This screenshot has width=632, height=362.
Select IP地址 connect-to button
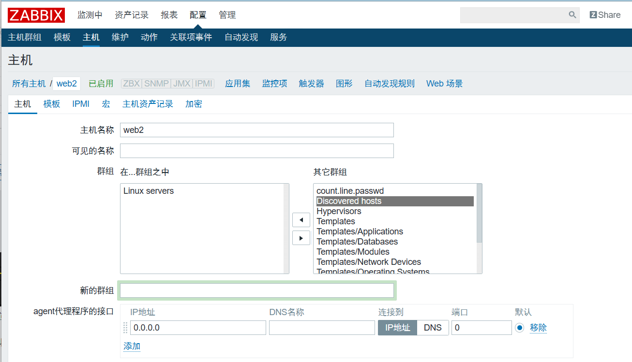coord(397,328)
